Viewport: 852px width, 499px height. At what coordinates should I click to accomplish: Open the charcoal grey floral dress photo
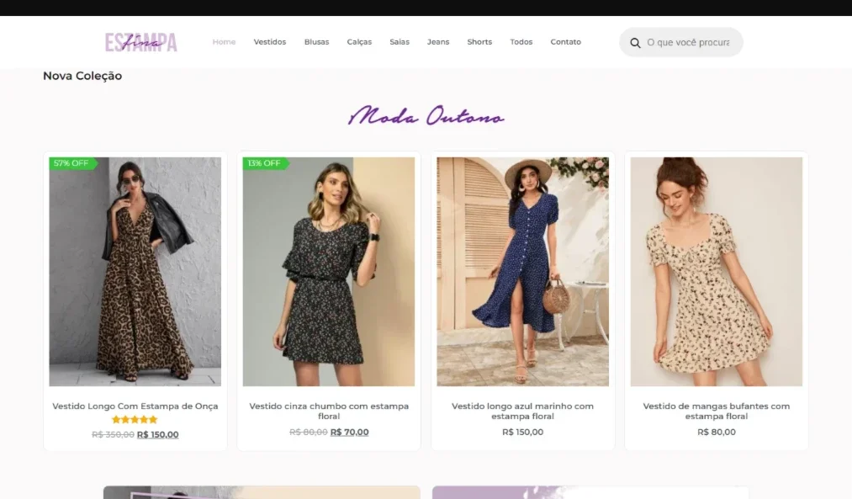pyautogui.click(x=329, y=272)
